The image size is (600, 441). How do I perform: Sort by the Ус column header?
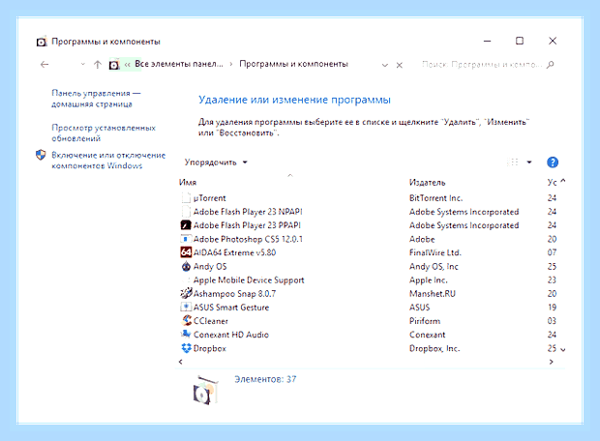(552, 183)
